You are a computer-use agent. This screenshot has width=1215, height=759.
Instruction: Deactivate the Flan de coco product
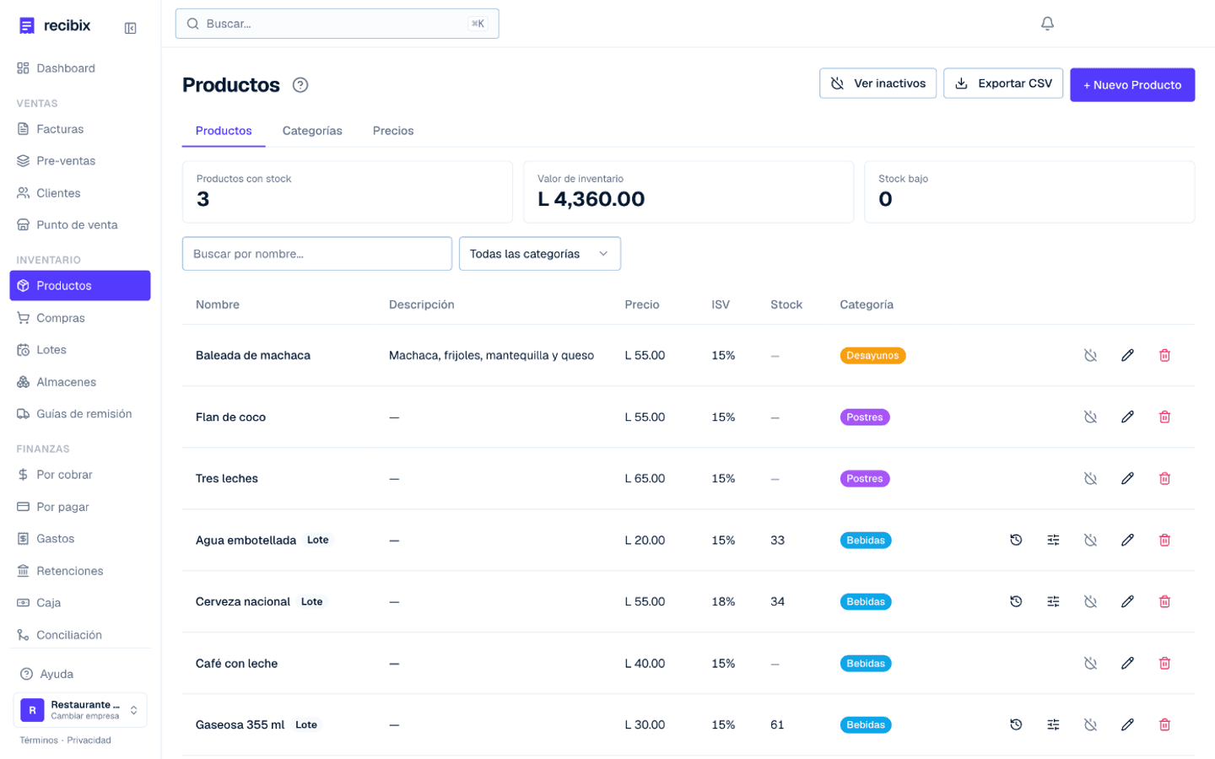(x=1090, y=417)
